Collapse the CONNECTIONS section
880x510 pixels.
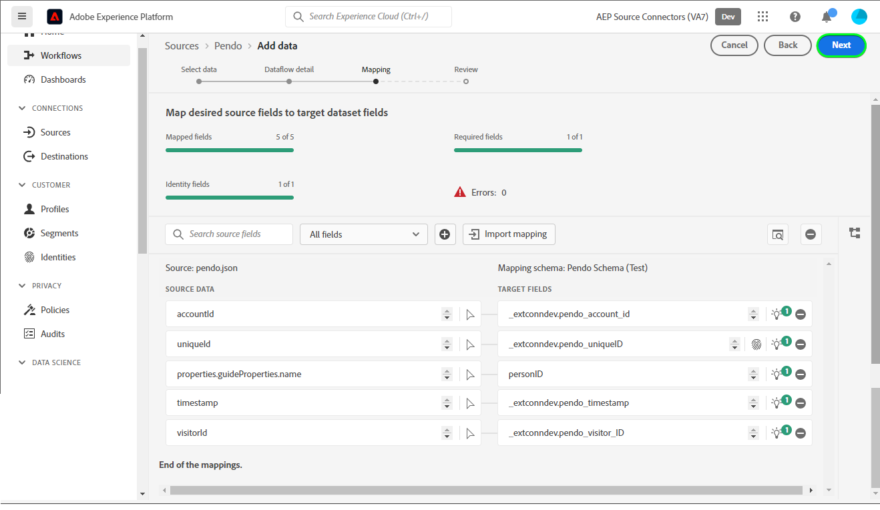[x=22, y=108]
